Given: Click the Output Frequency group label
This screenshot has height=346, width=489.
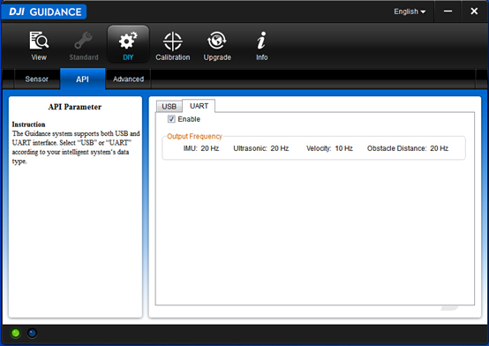Looking at the screenshot, I should (x=194, y=136).
